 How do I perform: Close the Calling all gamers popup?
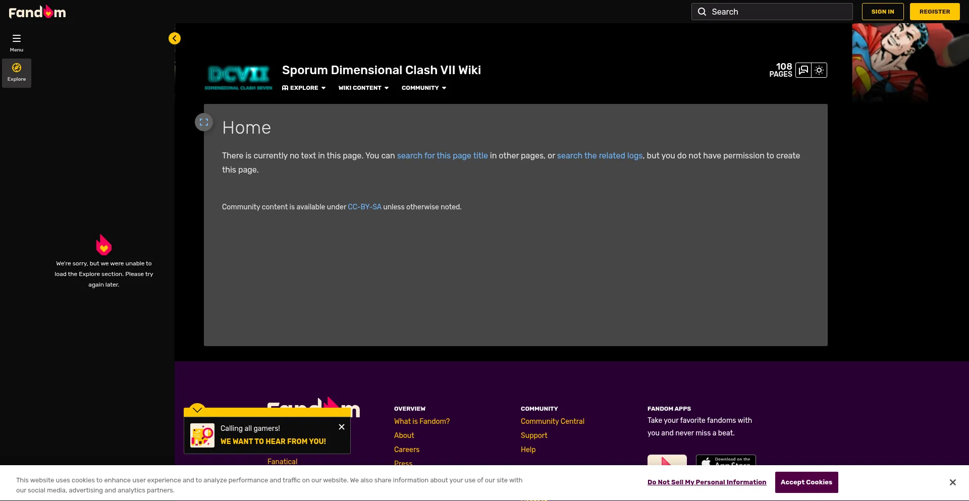(342, 427)
